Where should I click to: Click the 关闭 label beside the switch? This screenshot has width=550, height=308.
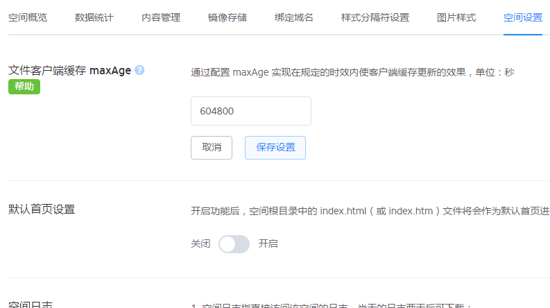point(200,244)
